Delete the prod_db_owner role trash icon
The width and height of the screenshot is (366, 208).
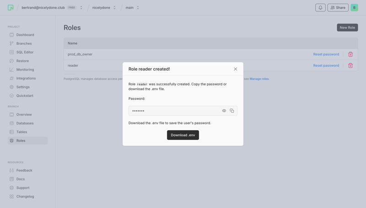click(x=350, y=54)
